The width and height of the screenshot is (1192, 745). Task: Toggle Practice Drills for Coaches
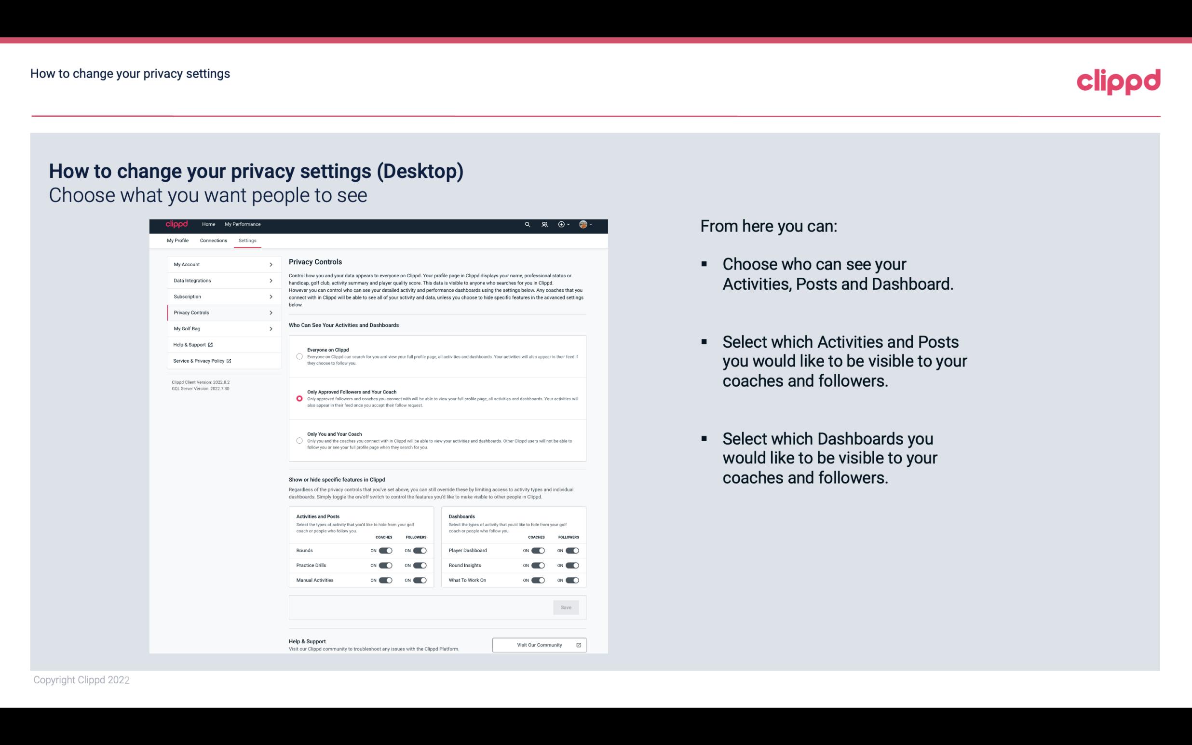click(384, 566)
